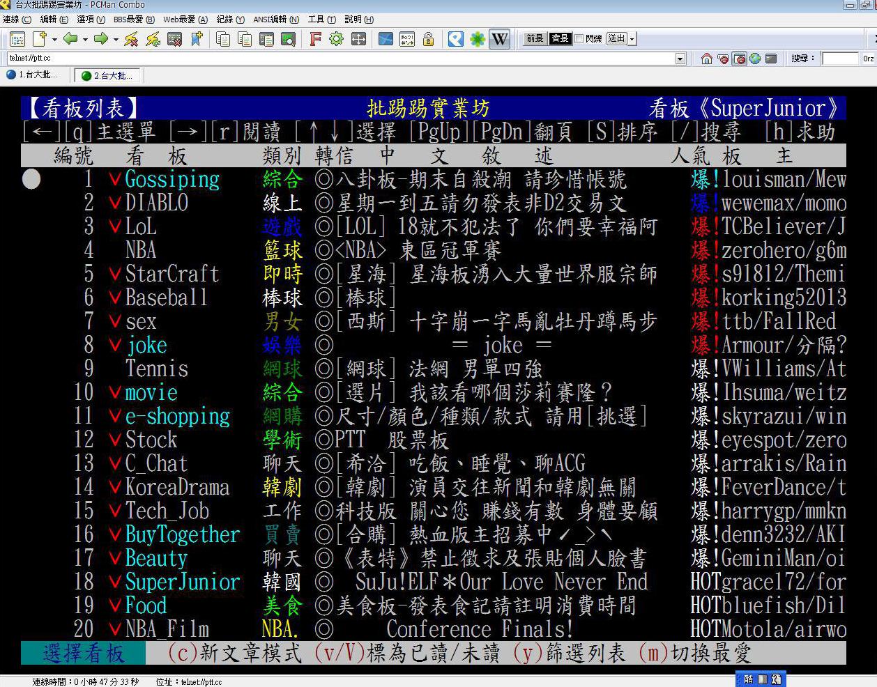Viewport: 877px width, 687px height.
Task: Click the ANSI copy icon with orange lines
Action: coord(245,39)
